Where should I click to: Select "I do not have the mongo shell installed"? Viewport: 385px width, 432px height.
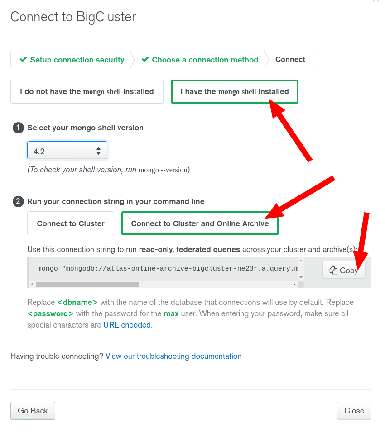(87, 92)
